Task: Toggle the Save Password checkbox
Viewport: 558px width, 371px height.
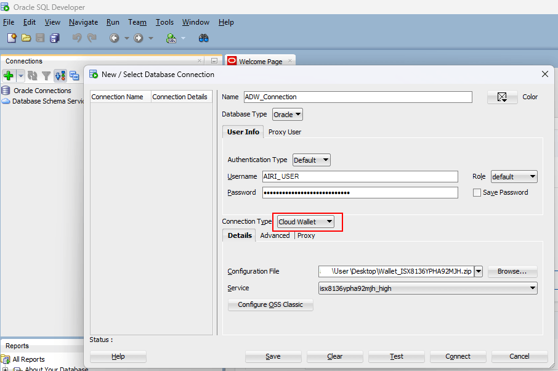Action: coord(477,193)
